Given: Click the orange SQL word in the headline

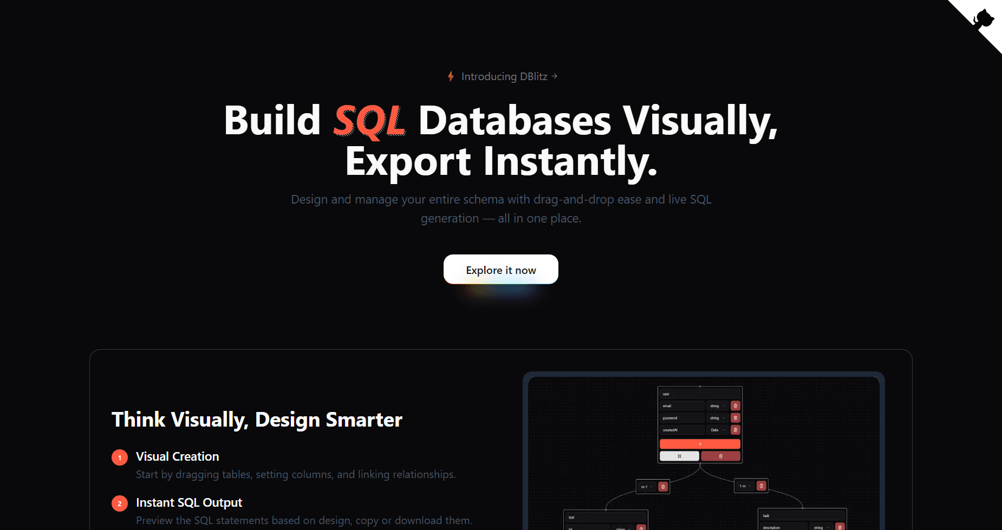Looking at the screenshot, I should tap(369, 120).
